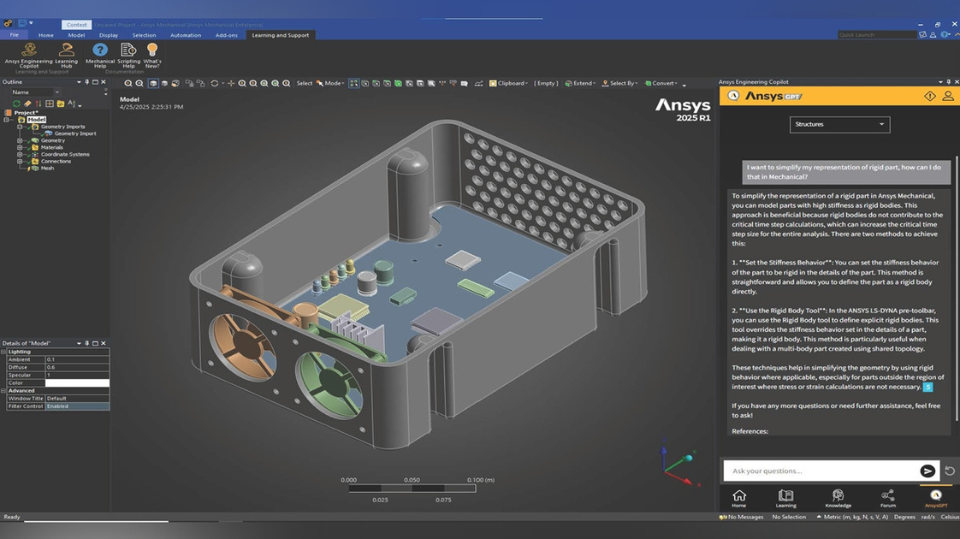This screenshot has width=960, height=539.
Task: Open the File menu
Action: [x=14, y=35]
